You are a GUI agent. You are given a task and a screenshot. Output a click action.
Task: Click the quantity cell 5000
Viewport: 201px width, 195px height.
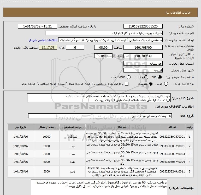pos(47,171)
